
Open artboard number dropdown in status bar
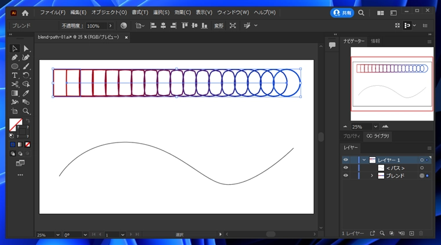click(122, 235)
